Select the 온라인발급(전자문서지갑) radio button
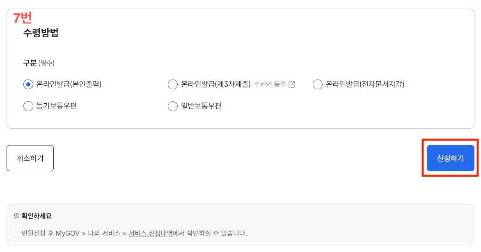This screenshot has width=481, height=252. (317, 84)
